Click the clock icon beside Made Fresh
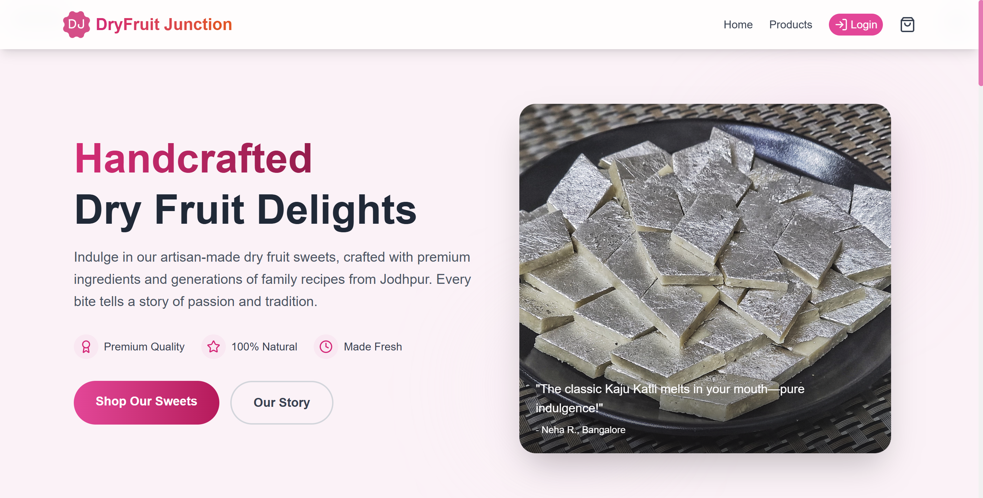 [326, 346]
